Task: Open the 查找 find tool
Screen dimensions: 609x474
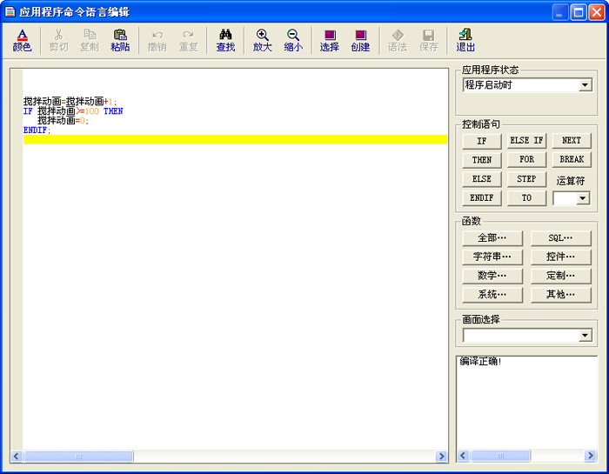Action: [225, 40]
